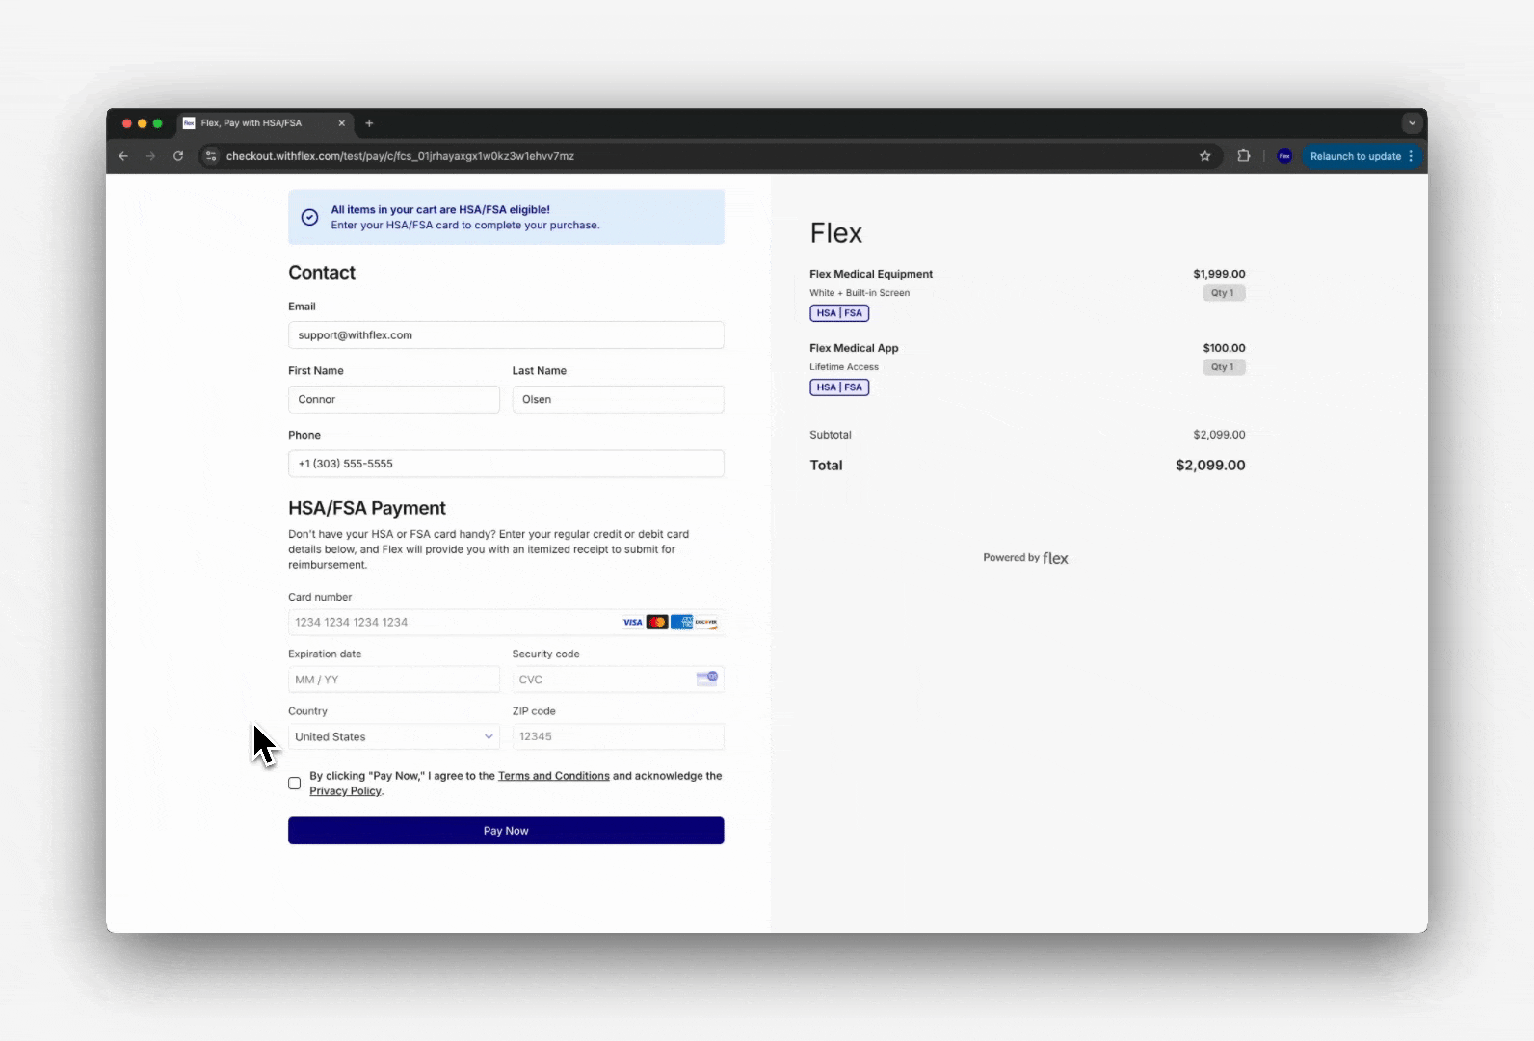Click the $1,999.00 price
Screen dimensions: 1534x1041
click(1219, 274)
